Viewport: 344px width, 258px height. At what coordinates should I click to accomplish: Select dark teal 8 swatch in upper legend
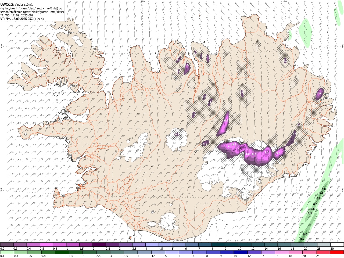(x=218, y=245)
